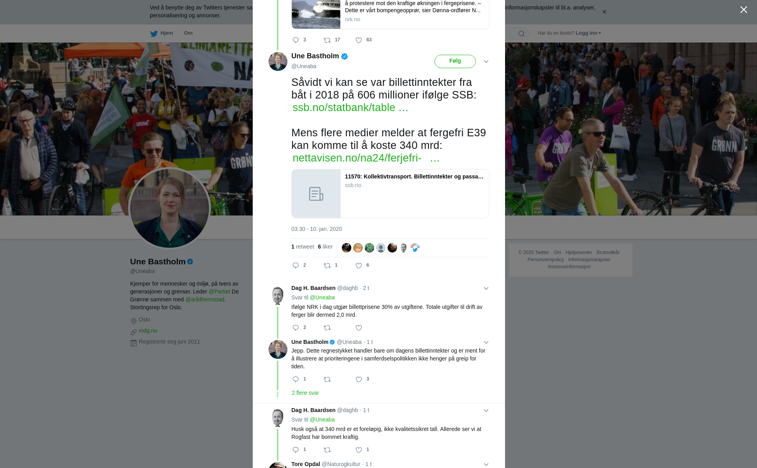Like the nrk.no tweet with 63 likes

359,40
